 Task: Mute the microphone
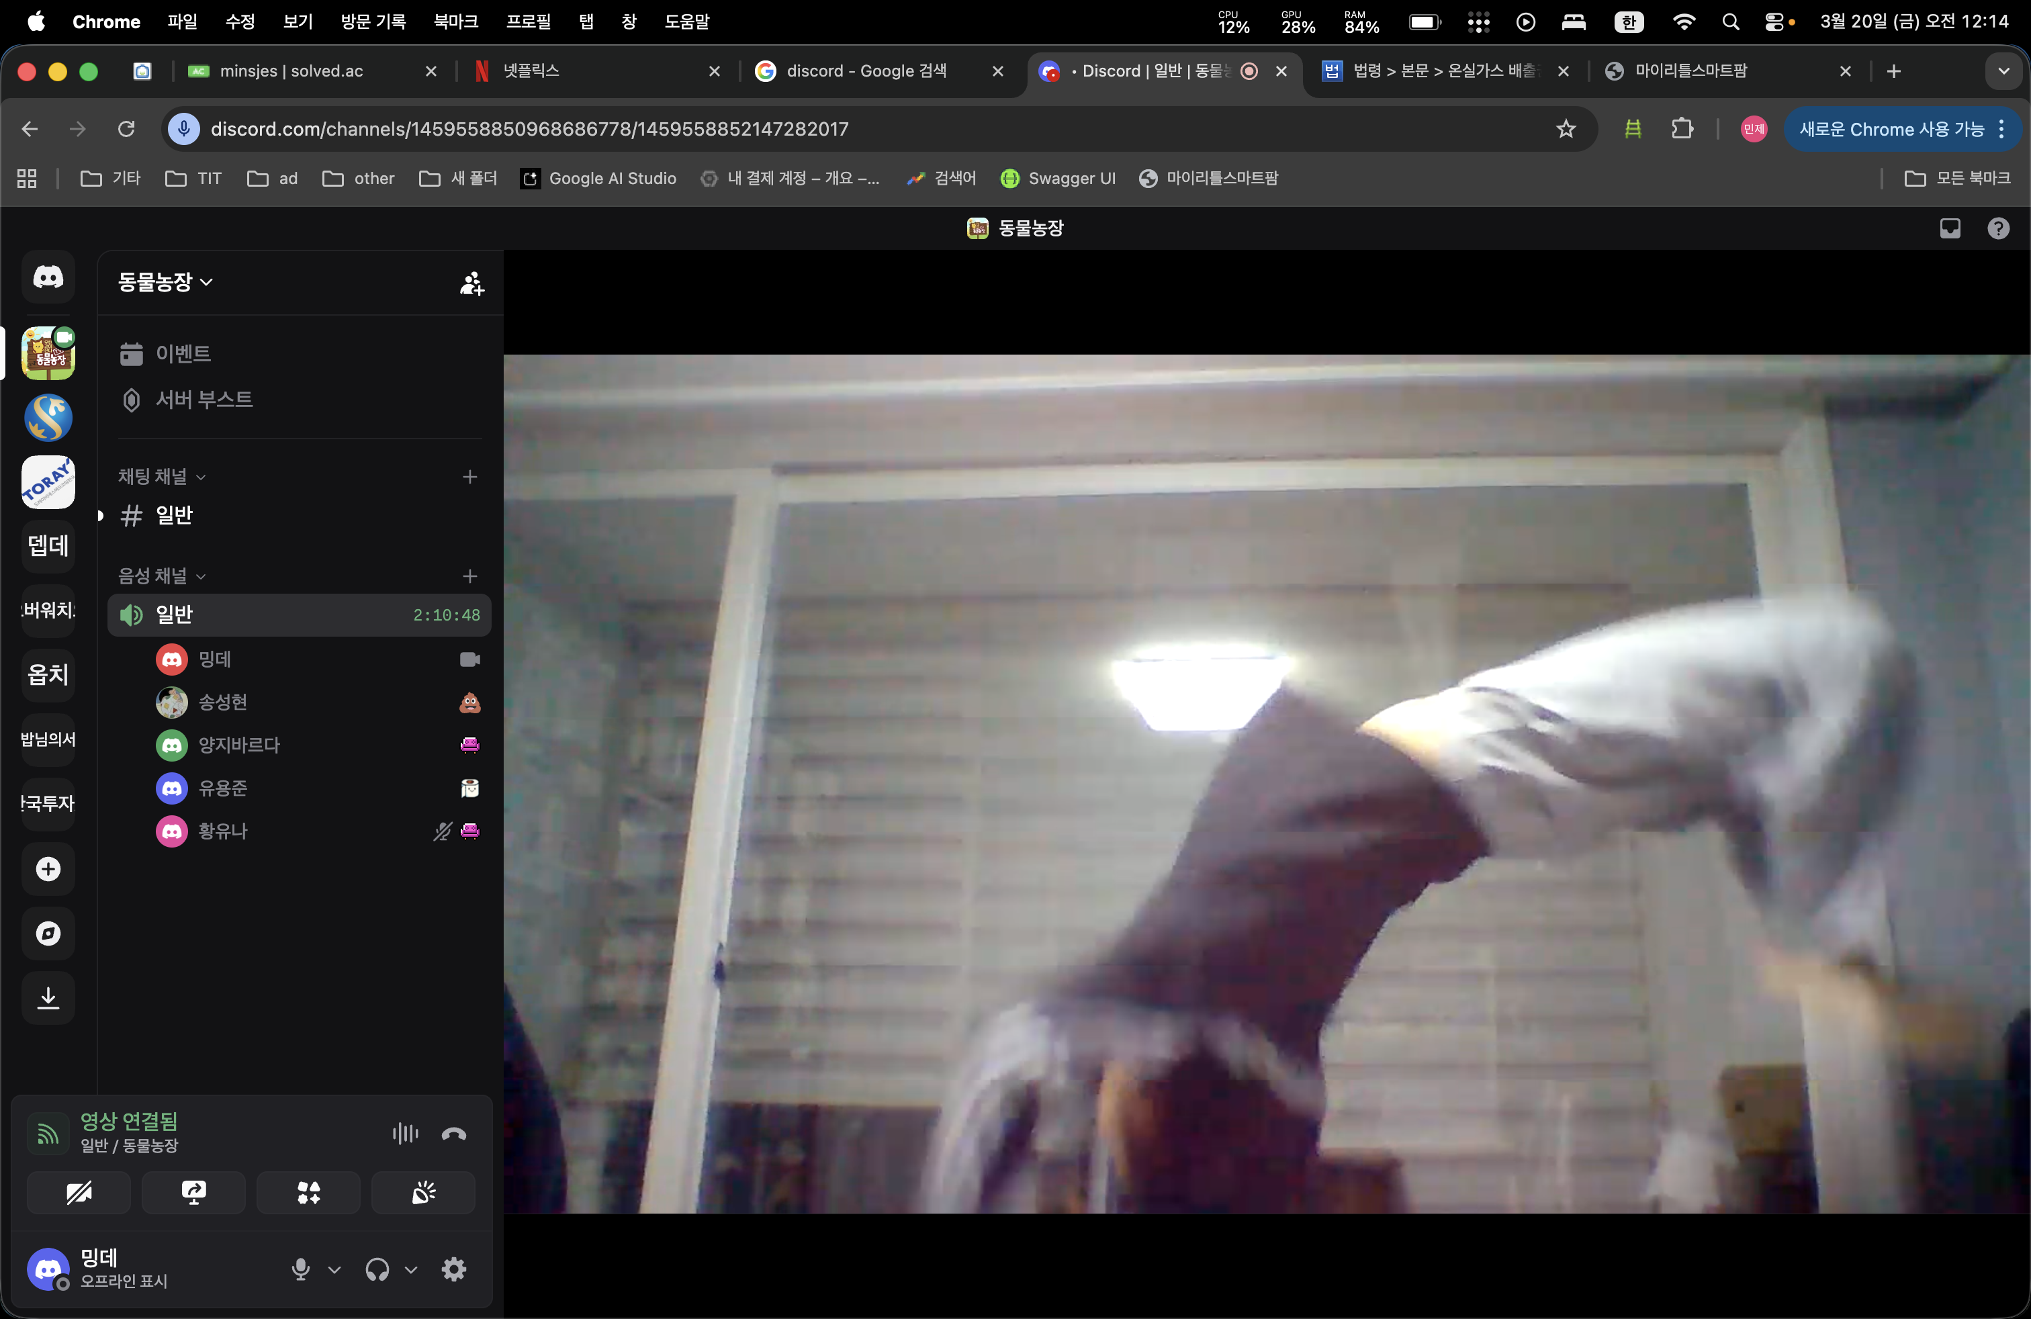(x=300, y=1269)
